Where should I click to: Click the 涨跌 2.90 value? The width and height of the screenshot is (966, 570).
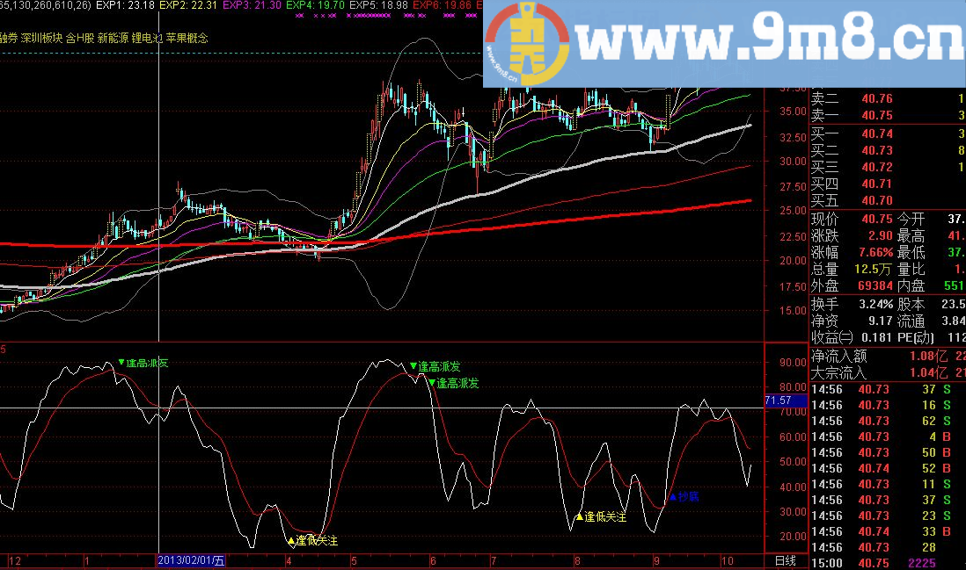tap(881, 235)
